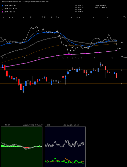Click the last red candlestick on price chart
Screen dimensions: 127x167
tap(117, 76)
